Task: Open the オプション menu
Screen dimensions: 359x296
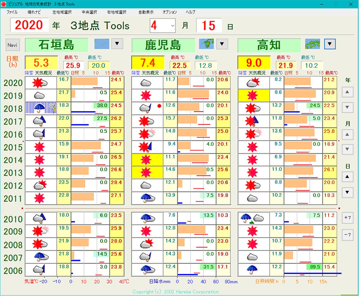Action: [x=170, y=12]
